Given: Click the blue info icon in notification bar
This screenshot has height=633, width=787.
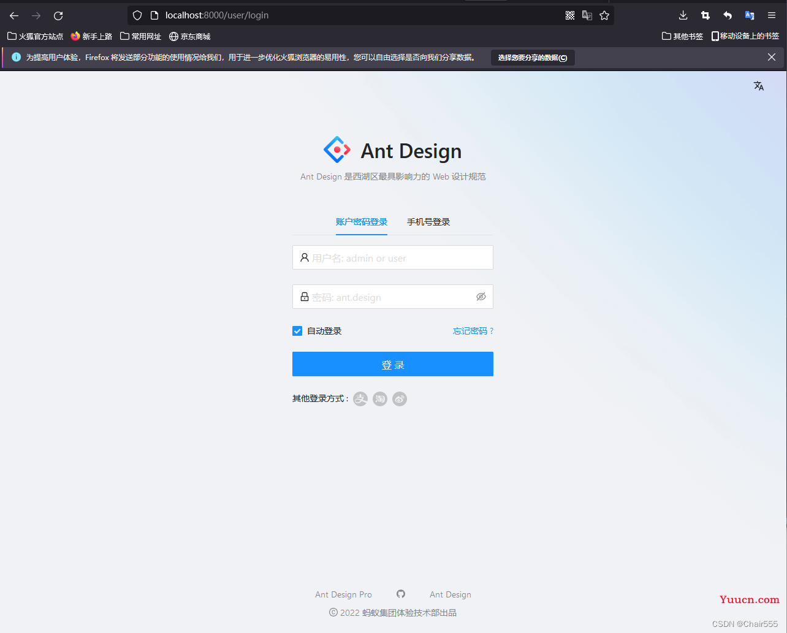Looking at the screenshot, I should click(17, 57).
